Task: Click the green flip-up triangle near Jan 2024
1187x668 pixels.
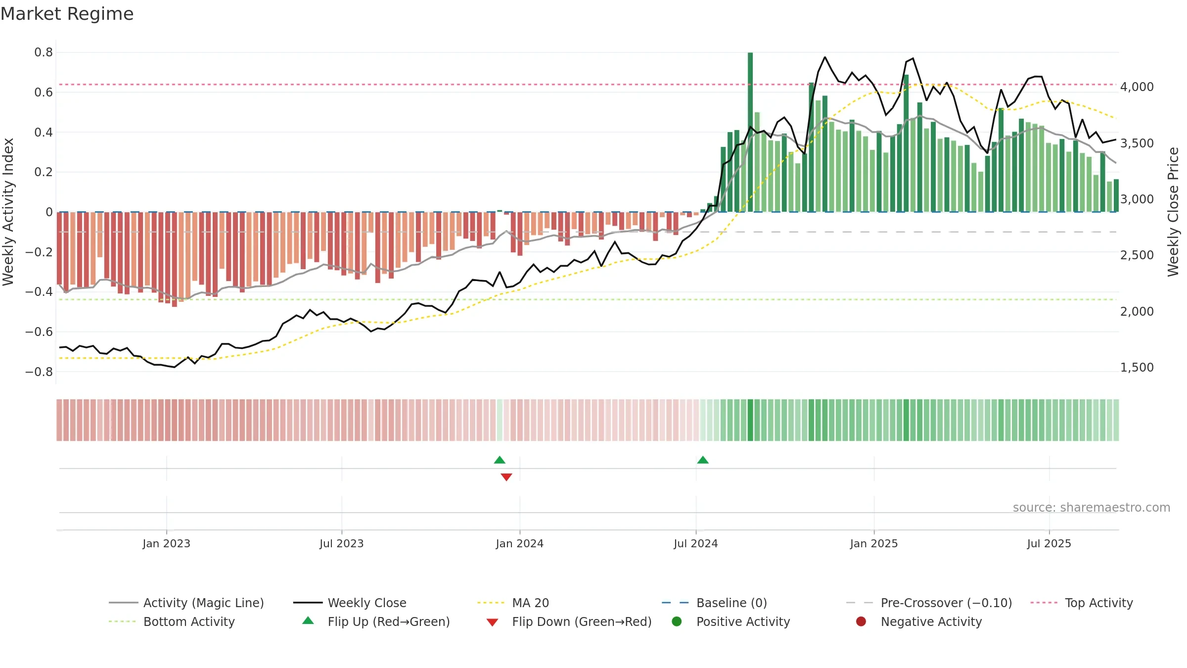Action: [x=500, y=460]
